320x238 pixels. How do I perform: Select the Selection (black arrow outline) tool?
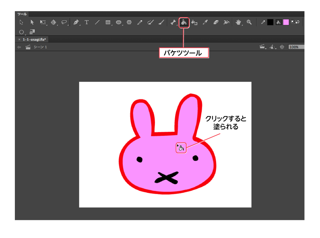pyautogui.click(x=21, y=22)
